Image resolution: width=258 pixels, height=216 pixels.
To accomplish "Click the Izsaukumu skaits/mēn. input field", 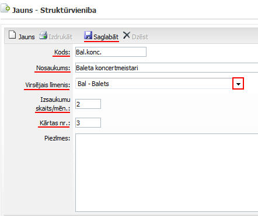I will 88,104.
